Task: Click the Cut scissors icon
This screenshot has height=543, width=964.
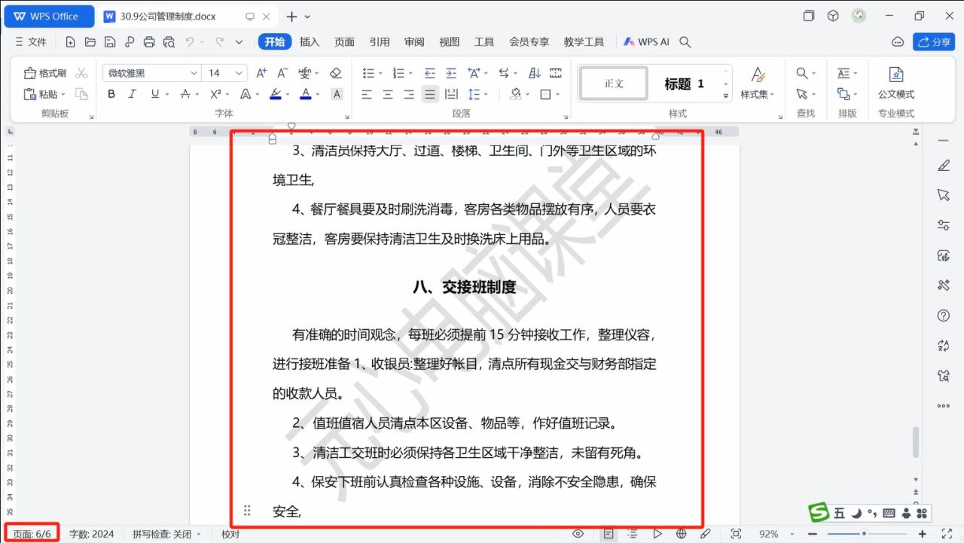Action: [x=81, y=73]
